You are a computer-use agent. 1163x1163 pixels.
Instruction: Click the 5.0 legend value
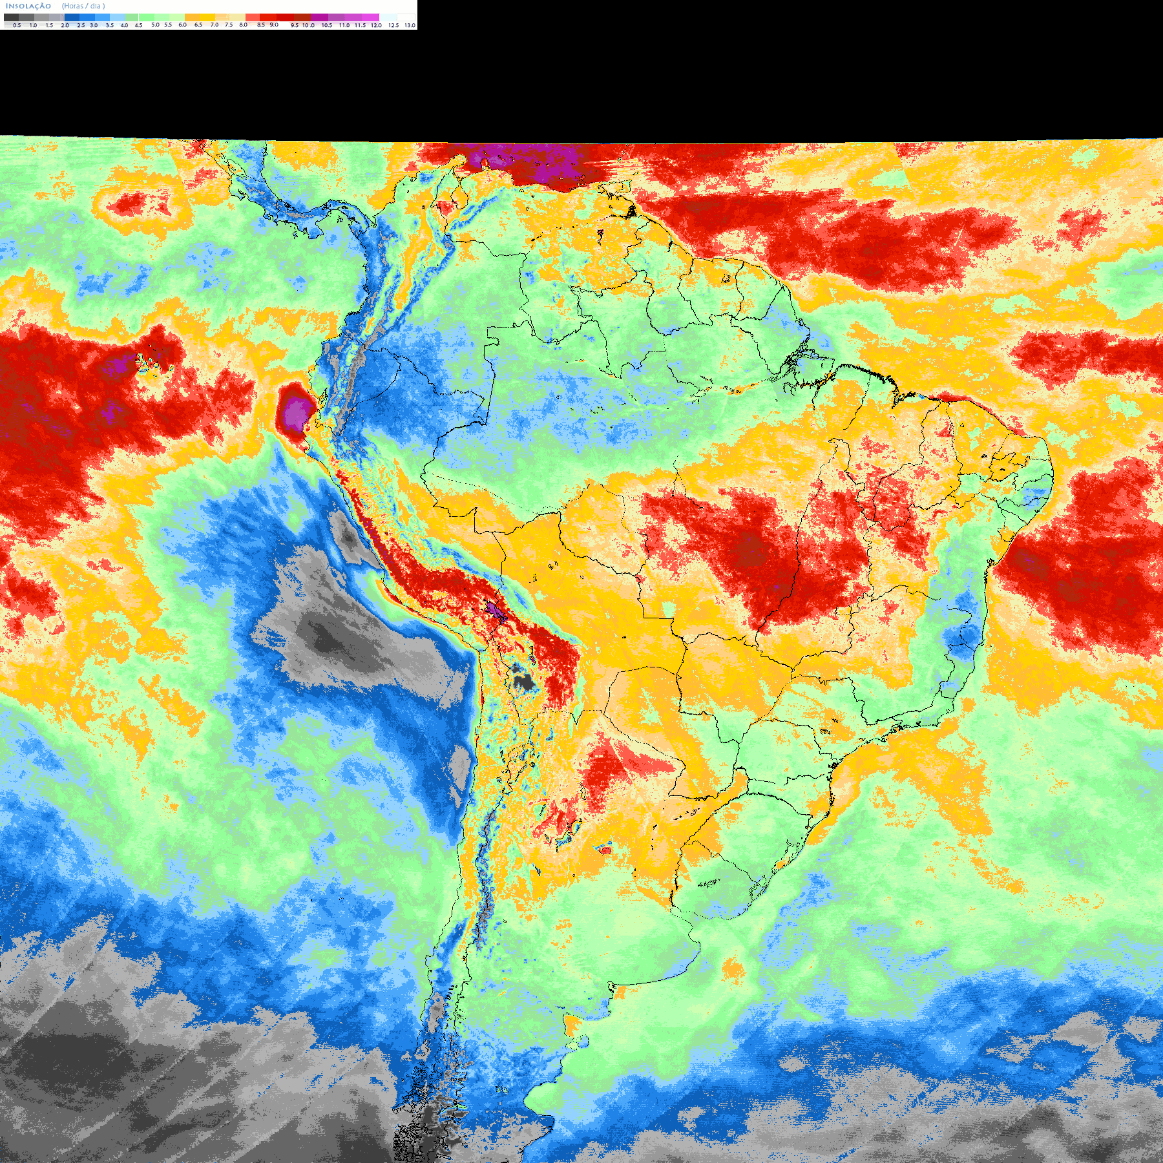click(155, 25)
